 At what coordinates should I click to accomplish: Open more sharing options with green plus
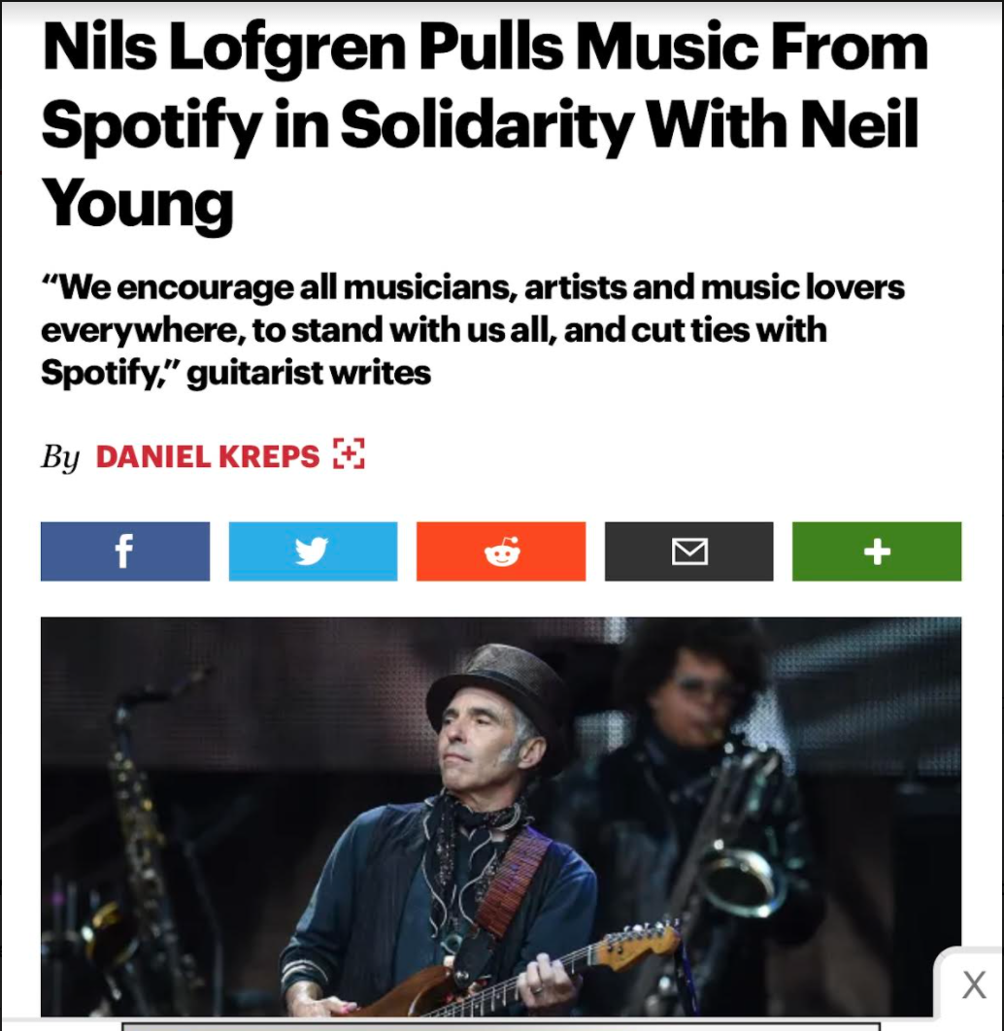[877, 551]
